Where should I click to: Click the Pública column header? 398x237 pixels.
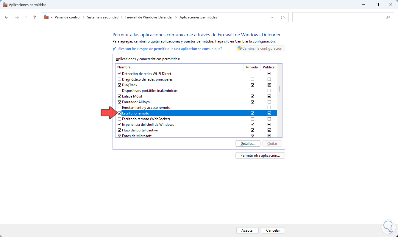point(269,67)
